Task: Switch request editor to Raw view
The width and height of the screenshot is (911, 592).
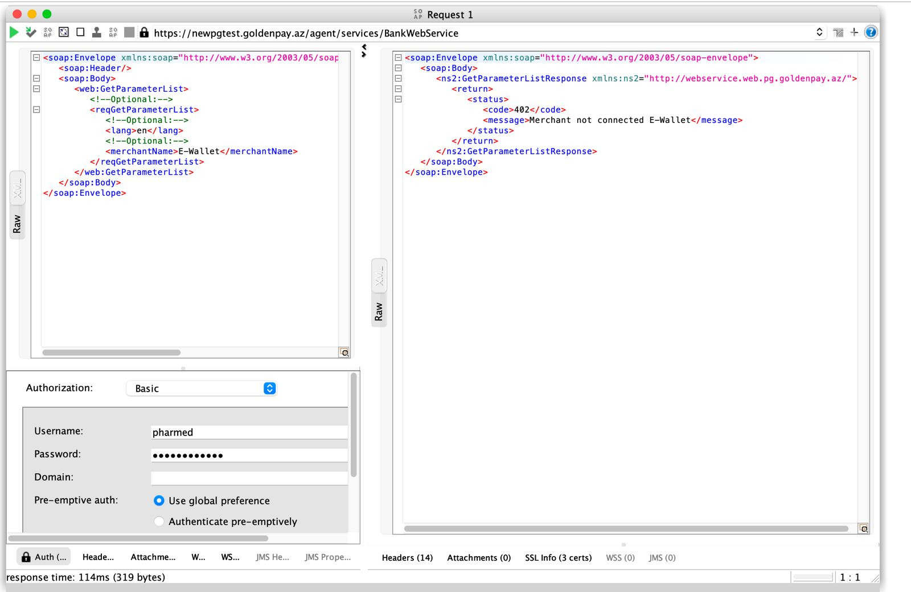Action: coord(18,224)
